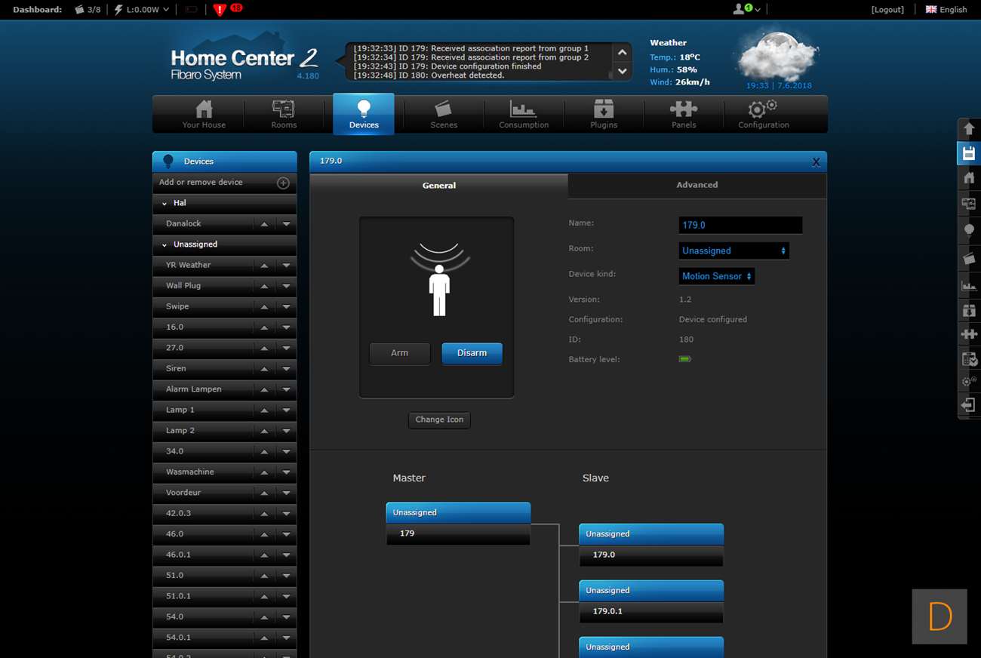981x658 pixels.
Task: Click the Devices sidebar header
Action: coord(225,161)
